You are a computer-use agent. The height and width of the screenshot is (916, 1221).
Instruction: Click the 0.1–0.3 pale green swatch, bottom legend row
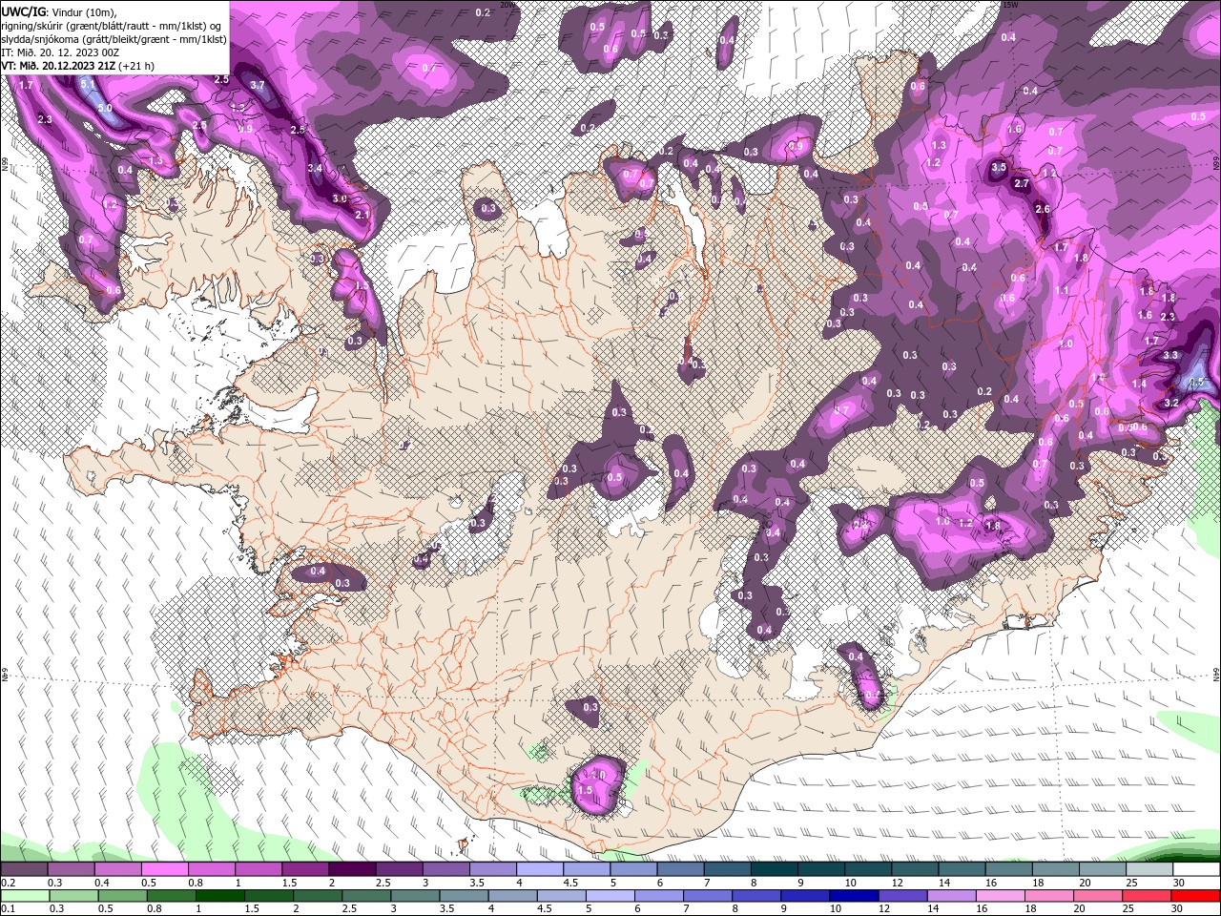[x=25, y=895]
